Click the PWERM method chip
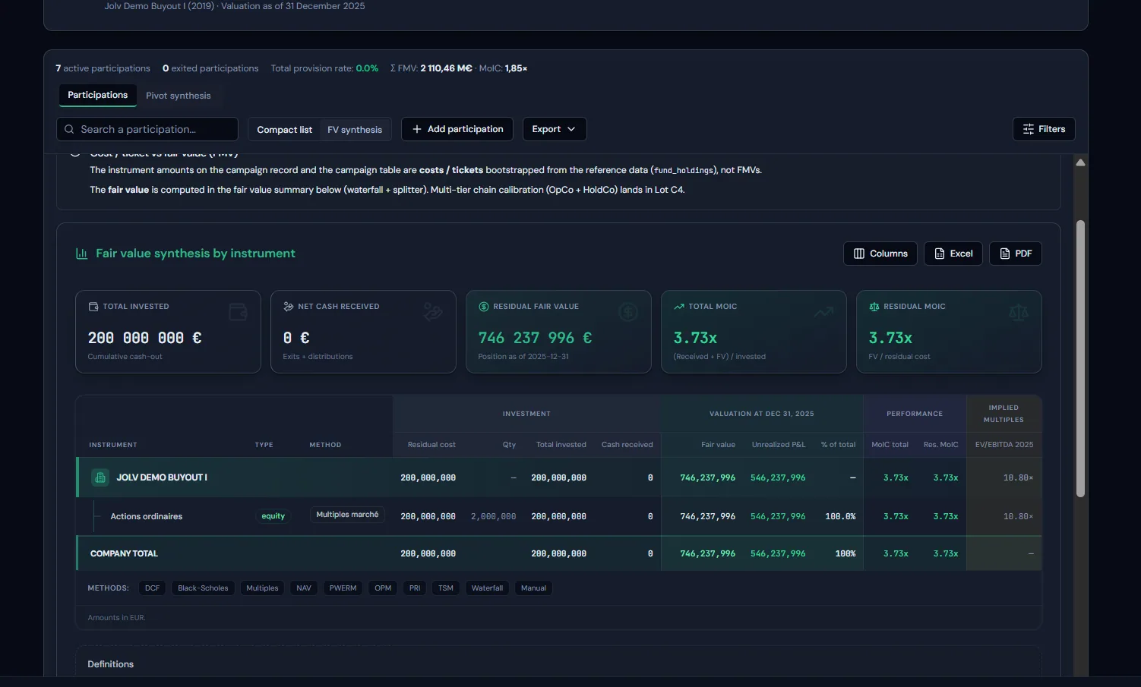1141x687 pixels. point(343,588)
